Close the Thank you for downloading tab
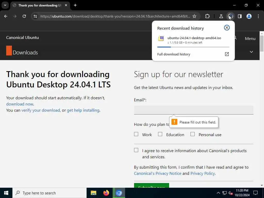This screenshot has height=198, width=264. pyautogui.click(x=66, y=5)
